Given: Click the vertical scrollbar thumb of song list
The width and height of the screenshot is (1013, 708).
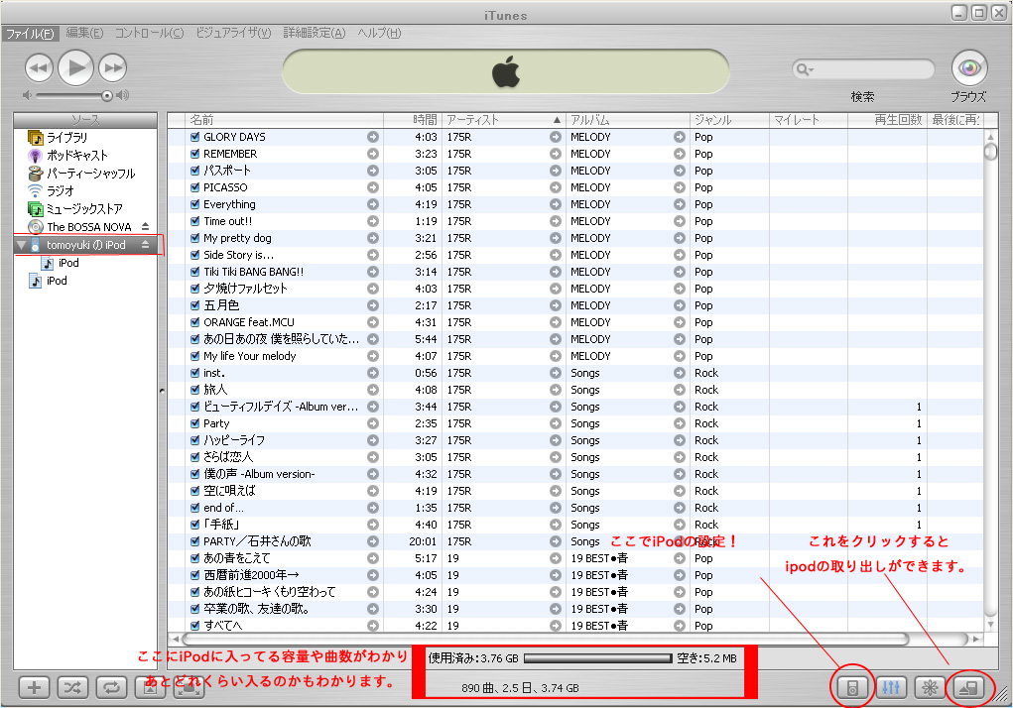Looking at the screenshot, I should [990, 152].
